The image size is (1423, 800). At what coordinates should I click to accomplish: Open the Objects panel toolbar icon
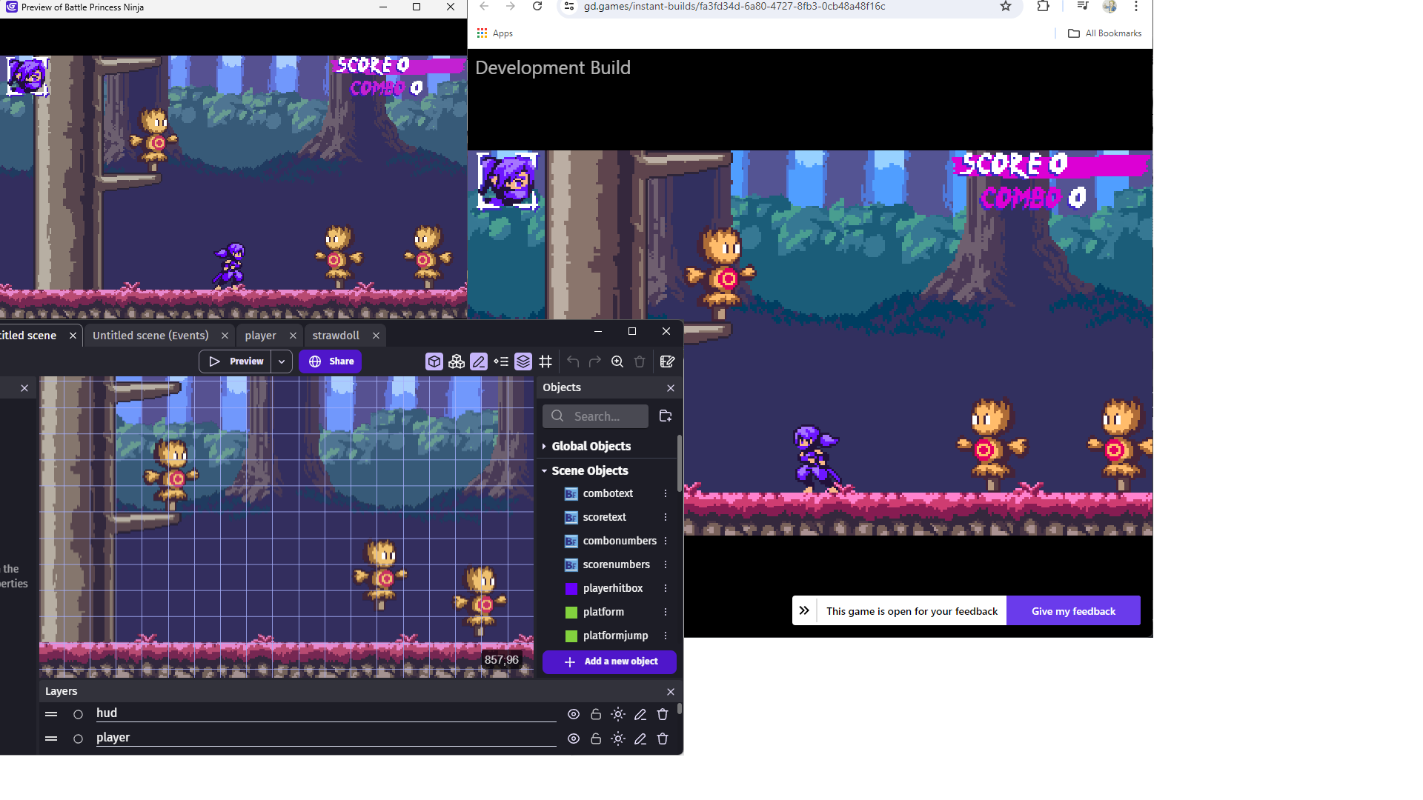(x=434, y=361)
